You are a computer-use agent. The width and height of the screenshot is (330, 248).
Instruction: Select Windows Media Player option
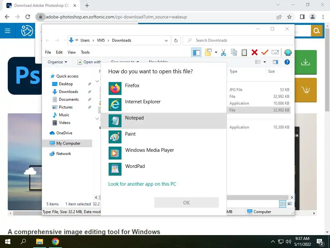click(x=163, y=153)
